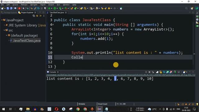199x112 pixels.
Task: Collapse default package node
Action: pos(7,35)
